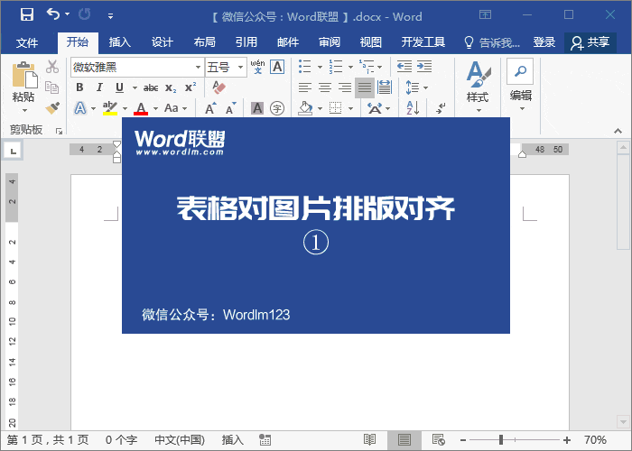Switch to the 布局 tab
The image size is (632, 451).
[x=204, y=41]
